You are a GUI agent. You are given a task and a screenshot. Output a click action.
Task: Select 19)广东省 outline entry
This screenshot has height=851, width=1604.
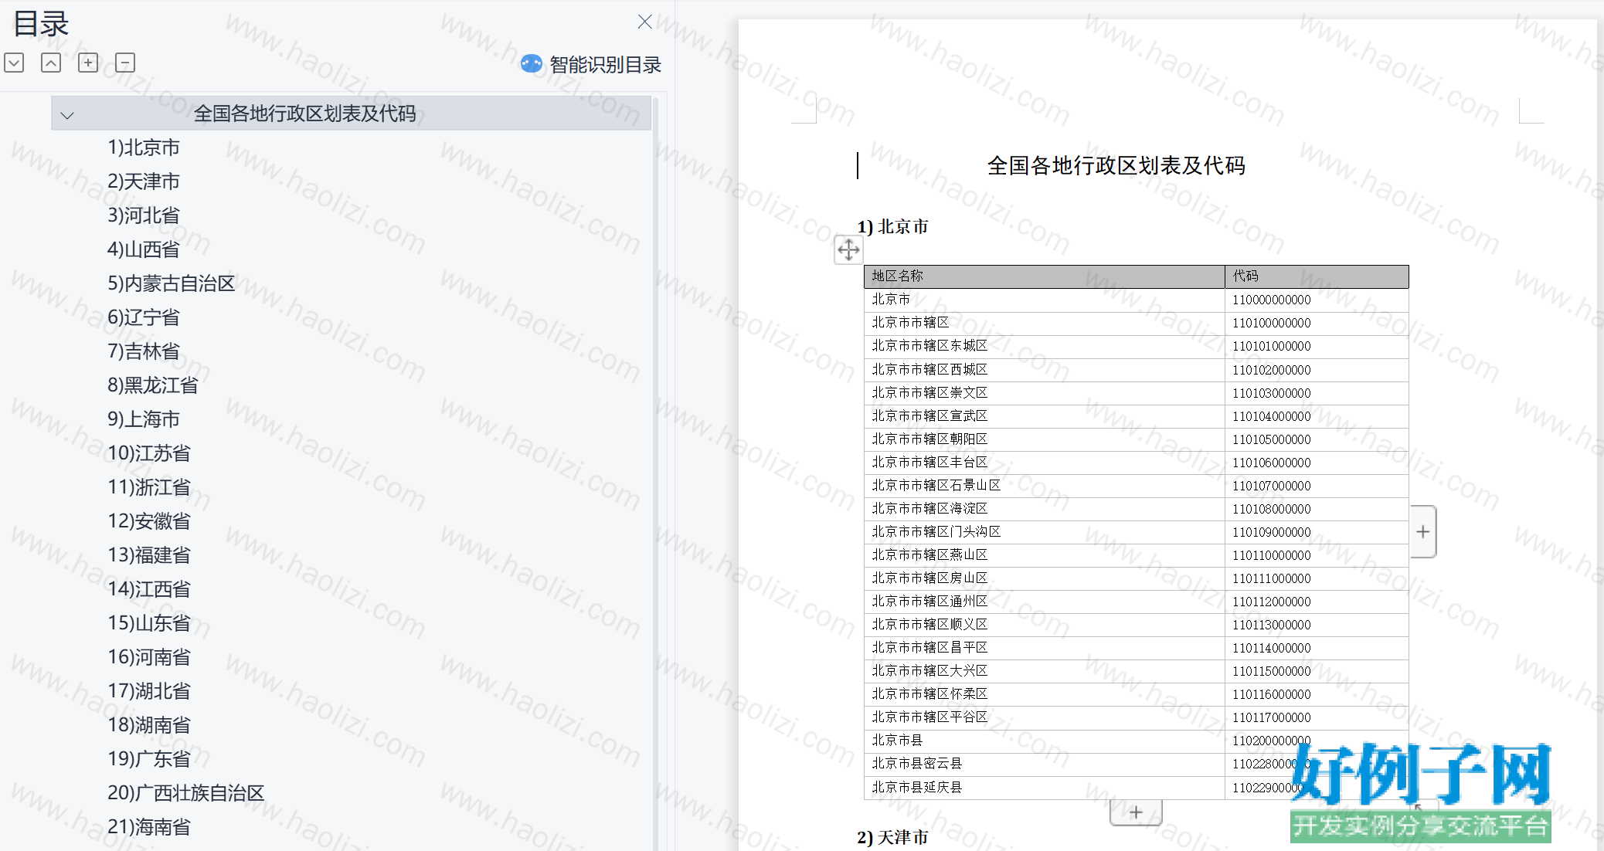pos(149,759)
